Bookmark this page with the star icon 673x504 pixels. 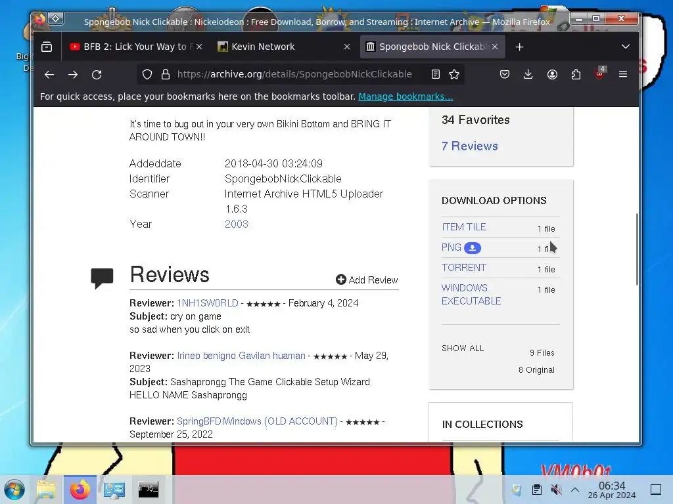(454, 75)
